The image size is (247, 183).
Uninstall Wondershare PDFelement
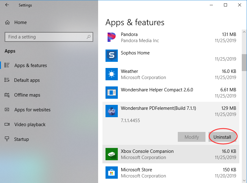tap(222, 137)
